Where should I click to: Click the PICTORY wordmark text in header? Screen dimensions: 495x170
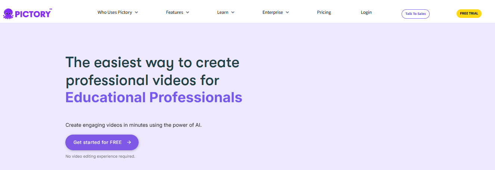33,14
